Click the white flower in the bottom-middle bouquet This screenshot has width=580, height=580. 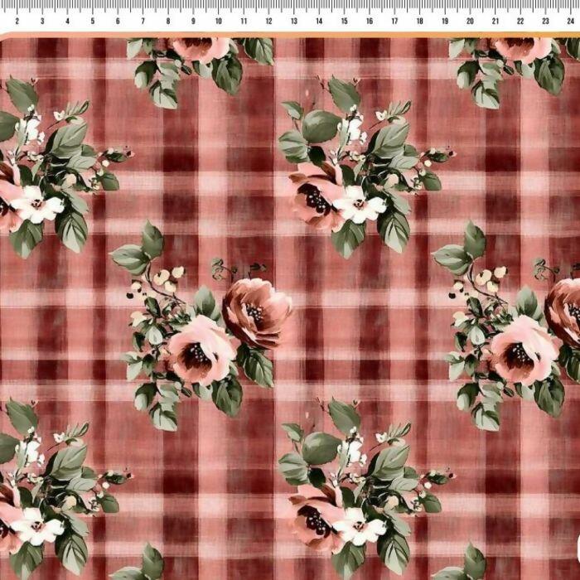(359, 526)
